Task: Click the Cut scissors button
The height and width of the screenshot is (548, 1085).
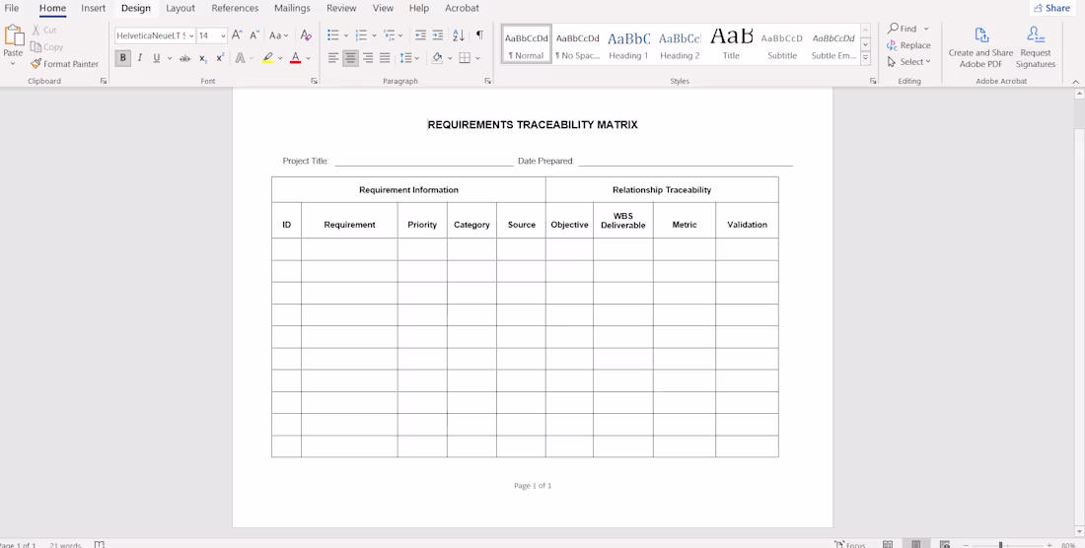Action: click(x=44, y=31)
